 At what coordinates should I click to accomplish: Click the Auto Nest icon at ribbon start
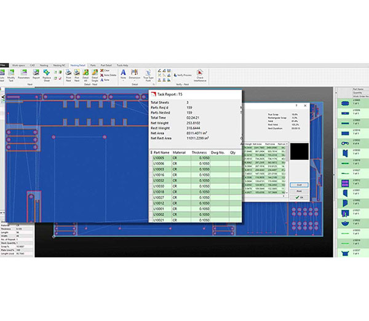coord(2,75)
